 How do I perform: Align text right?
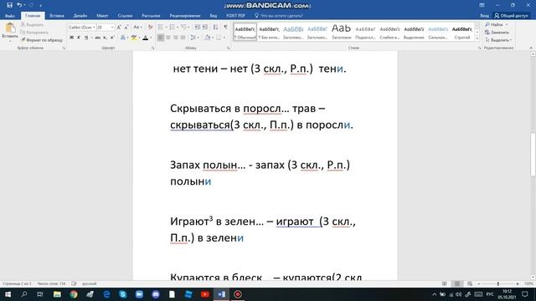[176, 38]
